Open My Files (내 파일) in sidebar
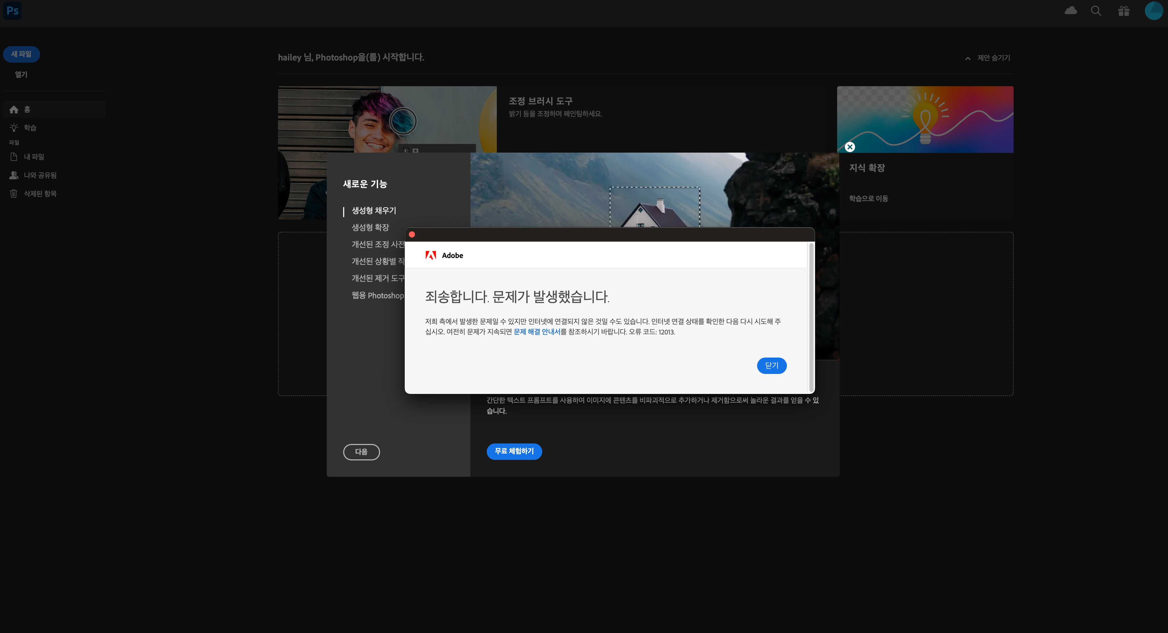Screen dimensions: 1168x633 34,157
